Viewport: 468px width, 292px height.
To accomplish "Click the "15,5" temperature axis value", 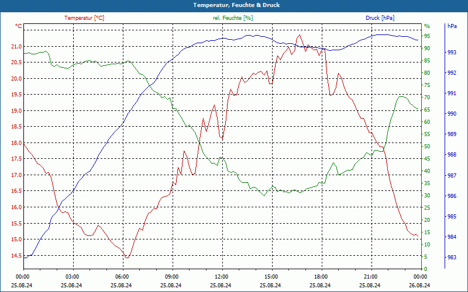I will click(x=17, y=224).
